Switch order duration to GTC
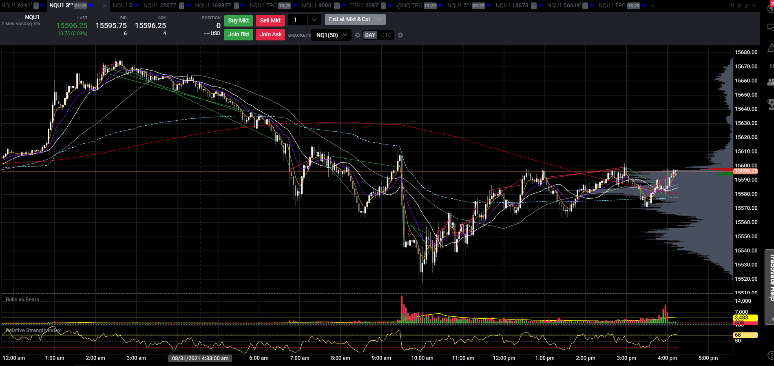This screenshot has height=366, width=774. coord(386,35)
